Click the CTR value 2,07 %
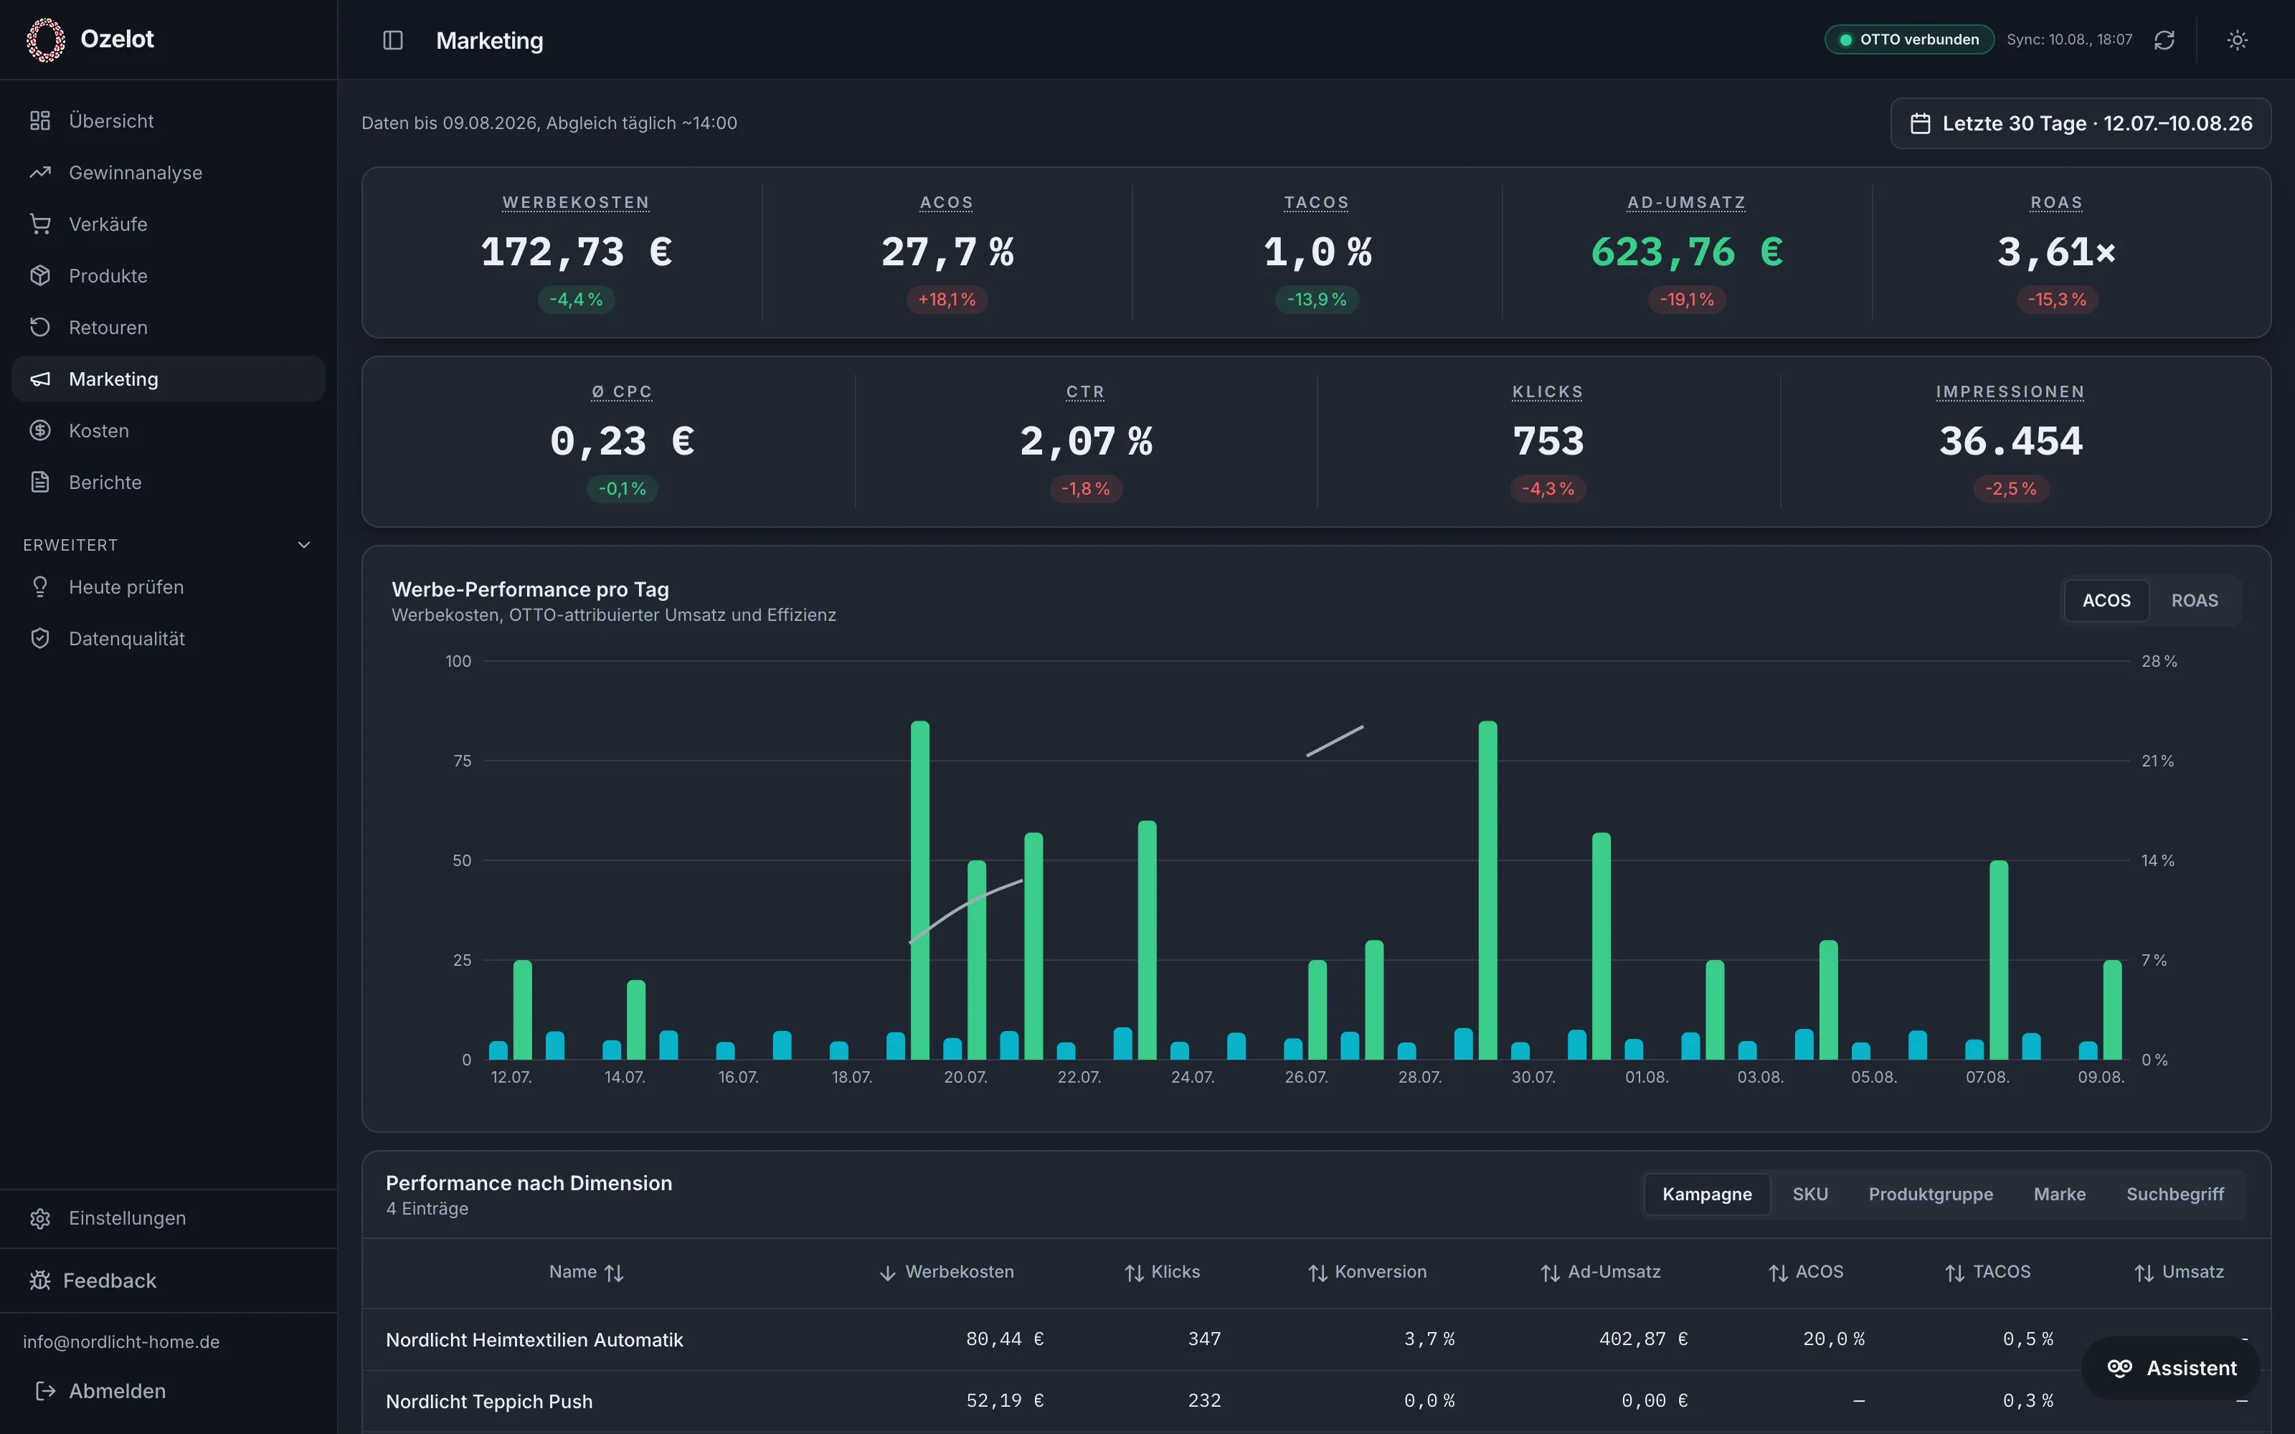2295x1434 pixels. 1086,442
